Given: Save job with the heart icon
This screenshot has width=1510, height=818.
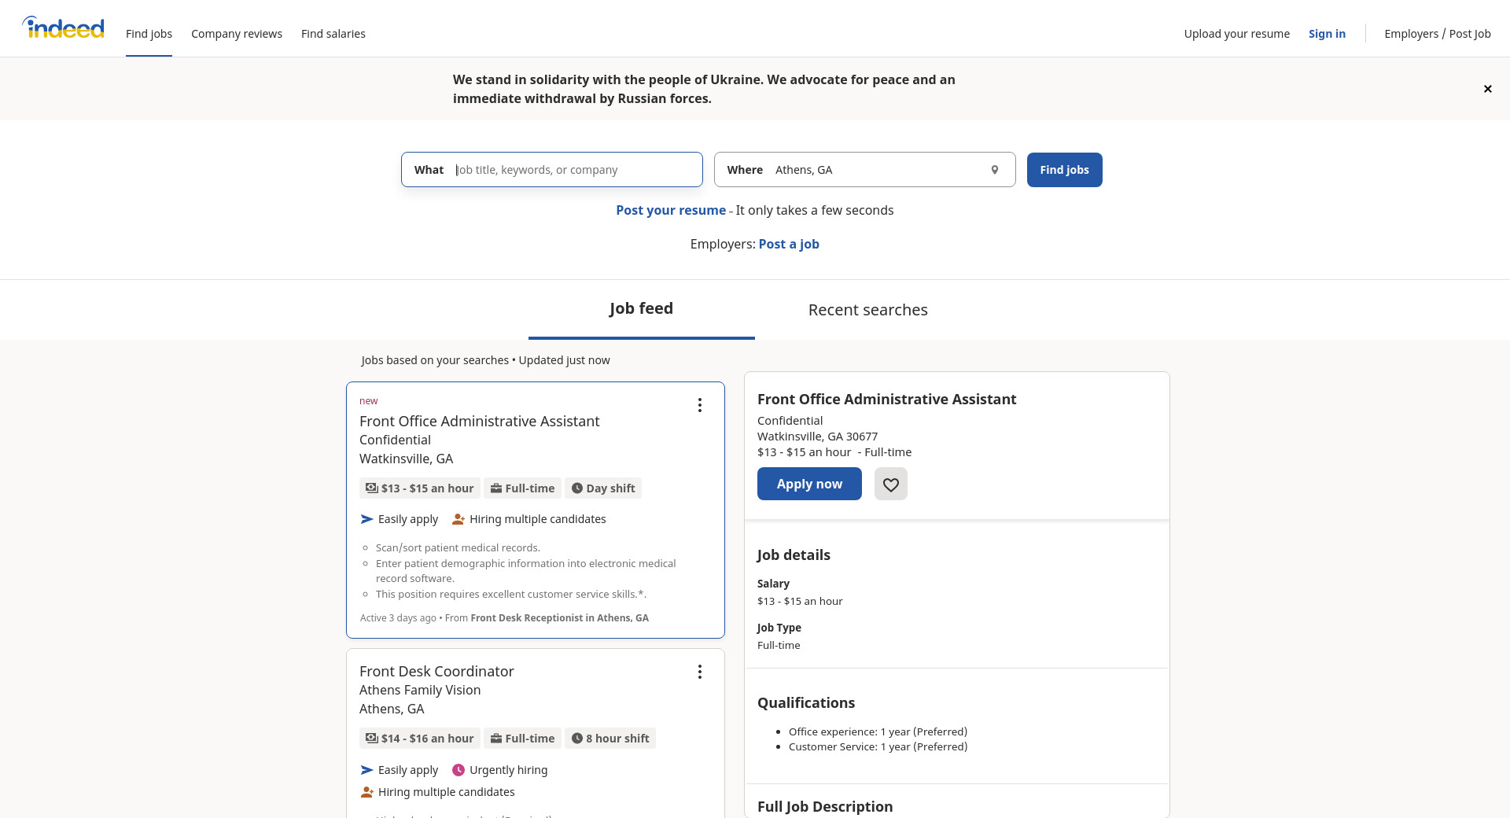Looking at the screenshot, I should [890, 485].
